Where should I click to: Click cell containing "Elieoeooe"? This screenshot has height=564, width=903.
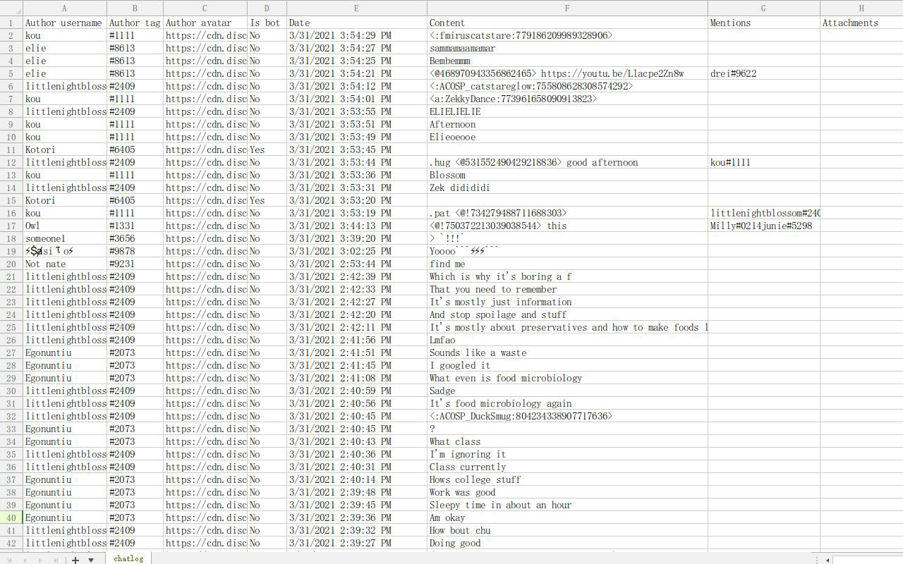pos(567,137)
